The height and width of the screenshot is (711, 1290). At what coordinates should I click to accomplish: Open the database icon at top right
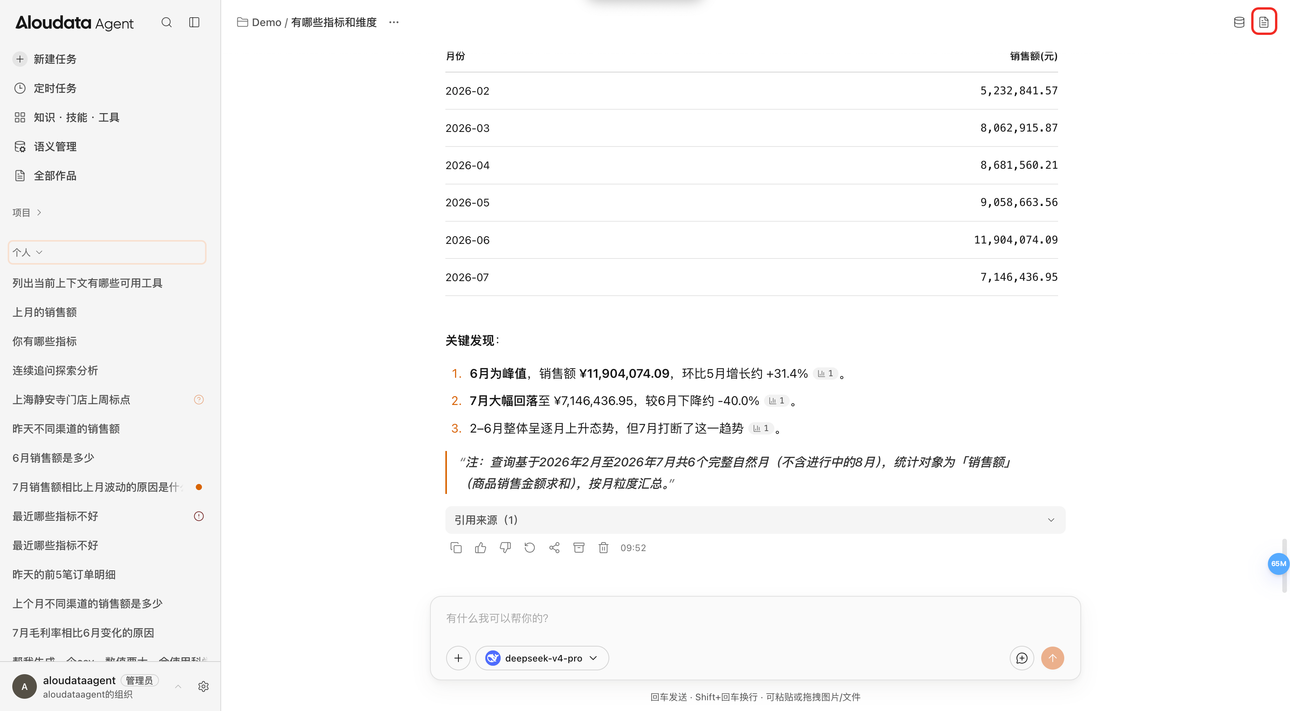(1239, 22)
